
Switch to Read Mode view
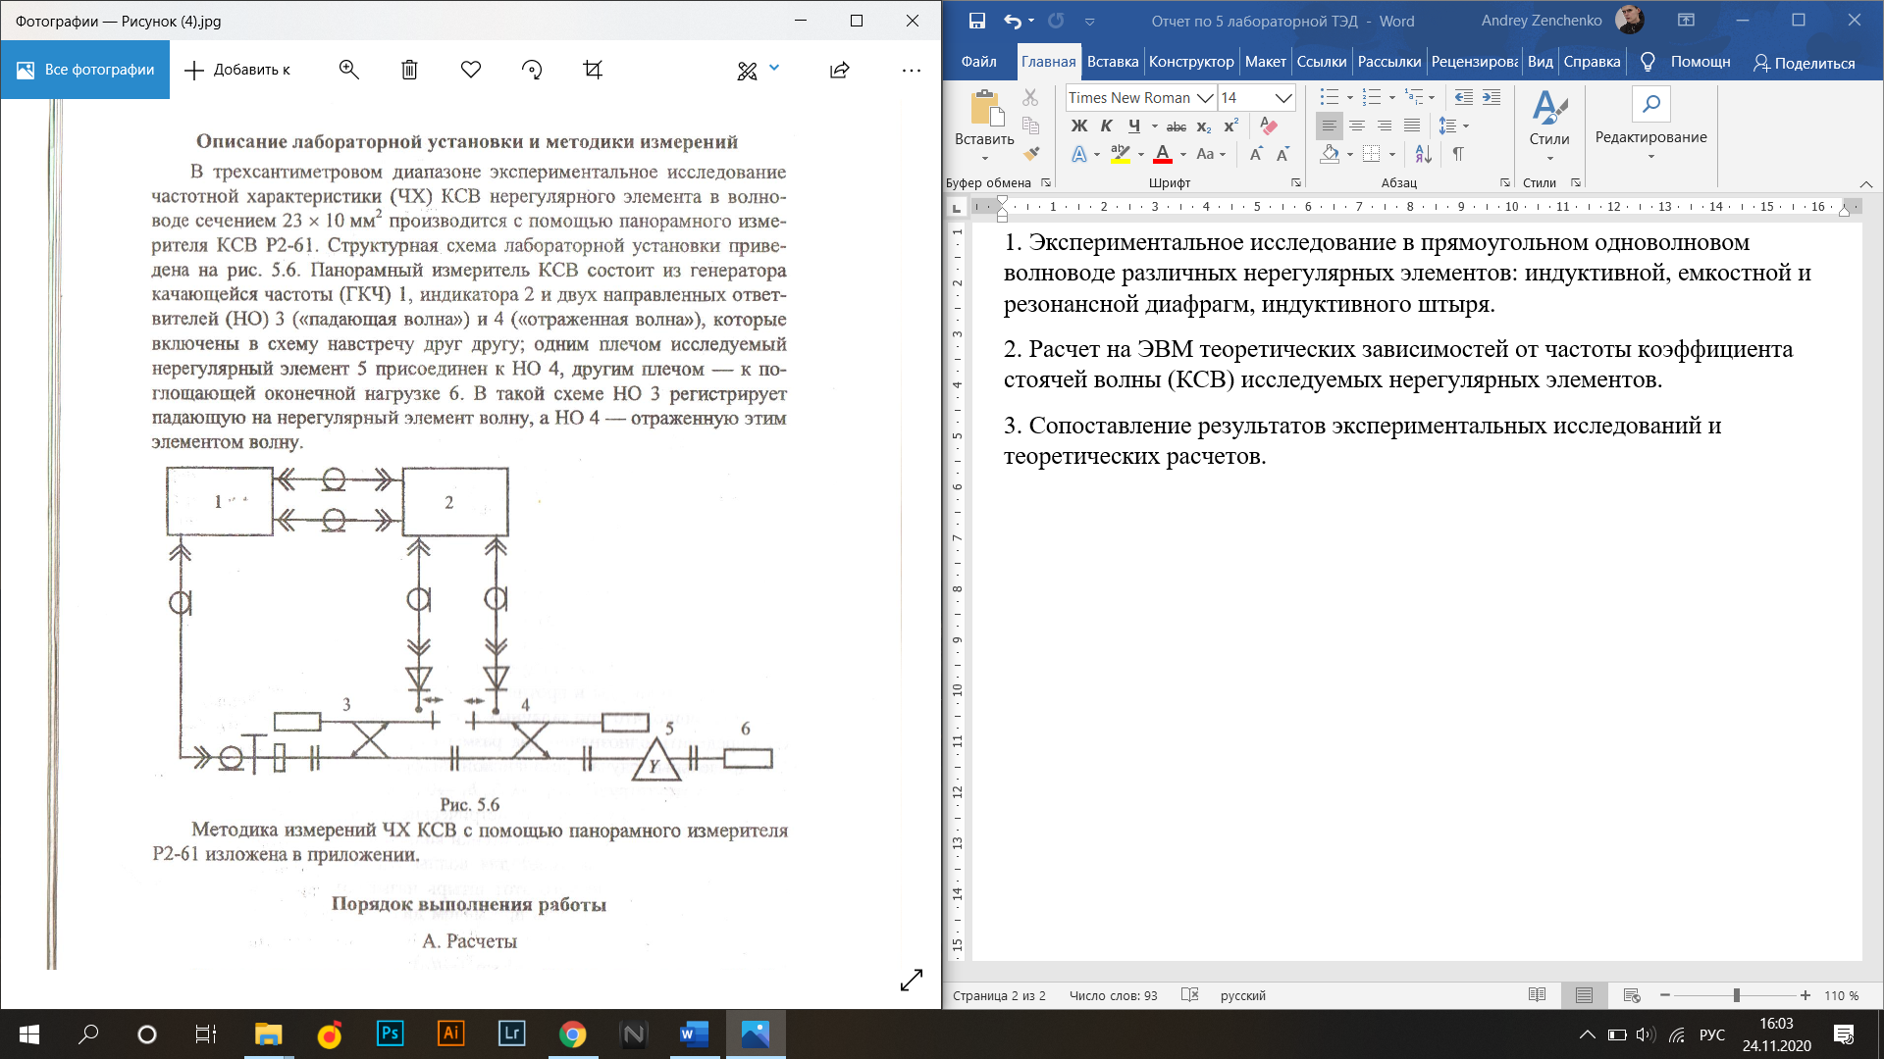pos(1537,995)
